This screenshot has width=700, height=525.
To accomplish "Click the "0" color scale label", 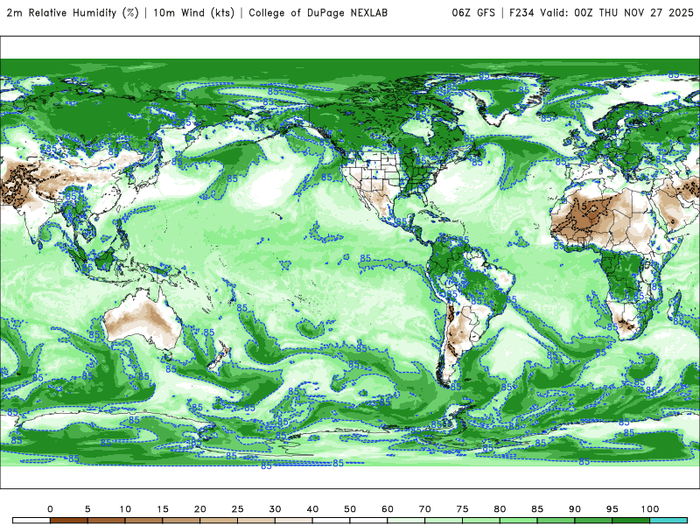I will (x=50, y=509).
